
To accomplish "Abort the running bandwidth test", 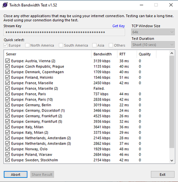I will click(x=15, y=174).
